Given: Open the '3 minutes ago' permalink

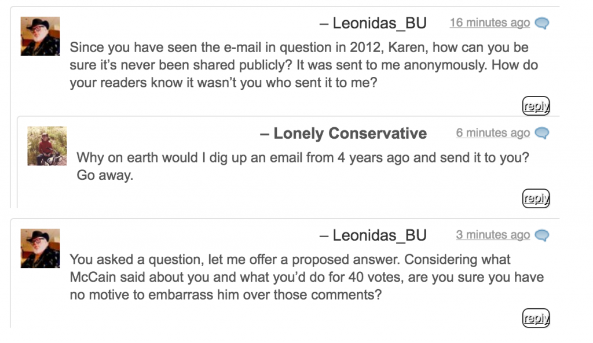Looking at the screenshot, I should [x=493, y=235].
